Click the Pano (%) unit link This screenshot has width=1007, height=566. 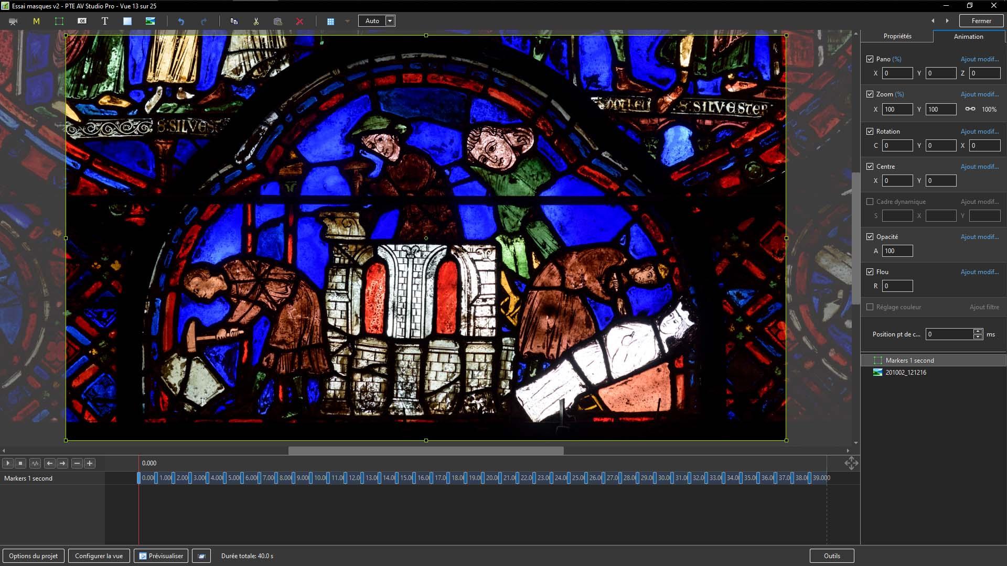pos(896,59)
